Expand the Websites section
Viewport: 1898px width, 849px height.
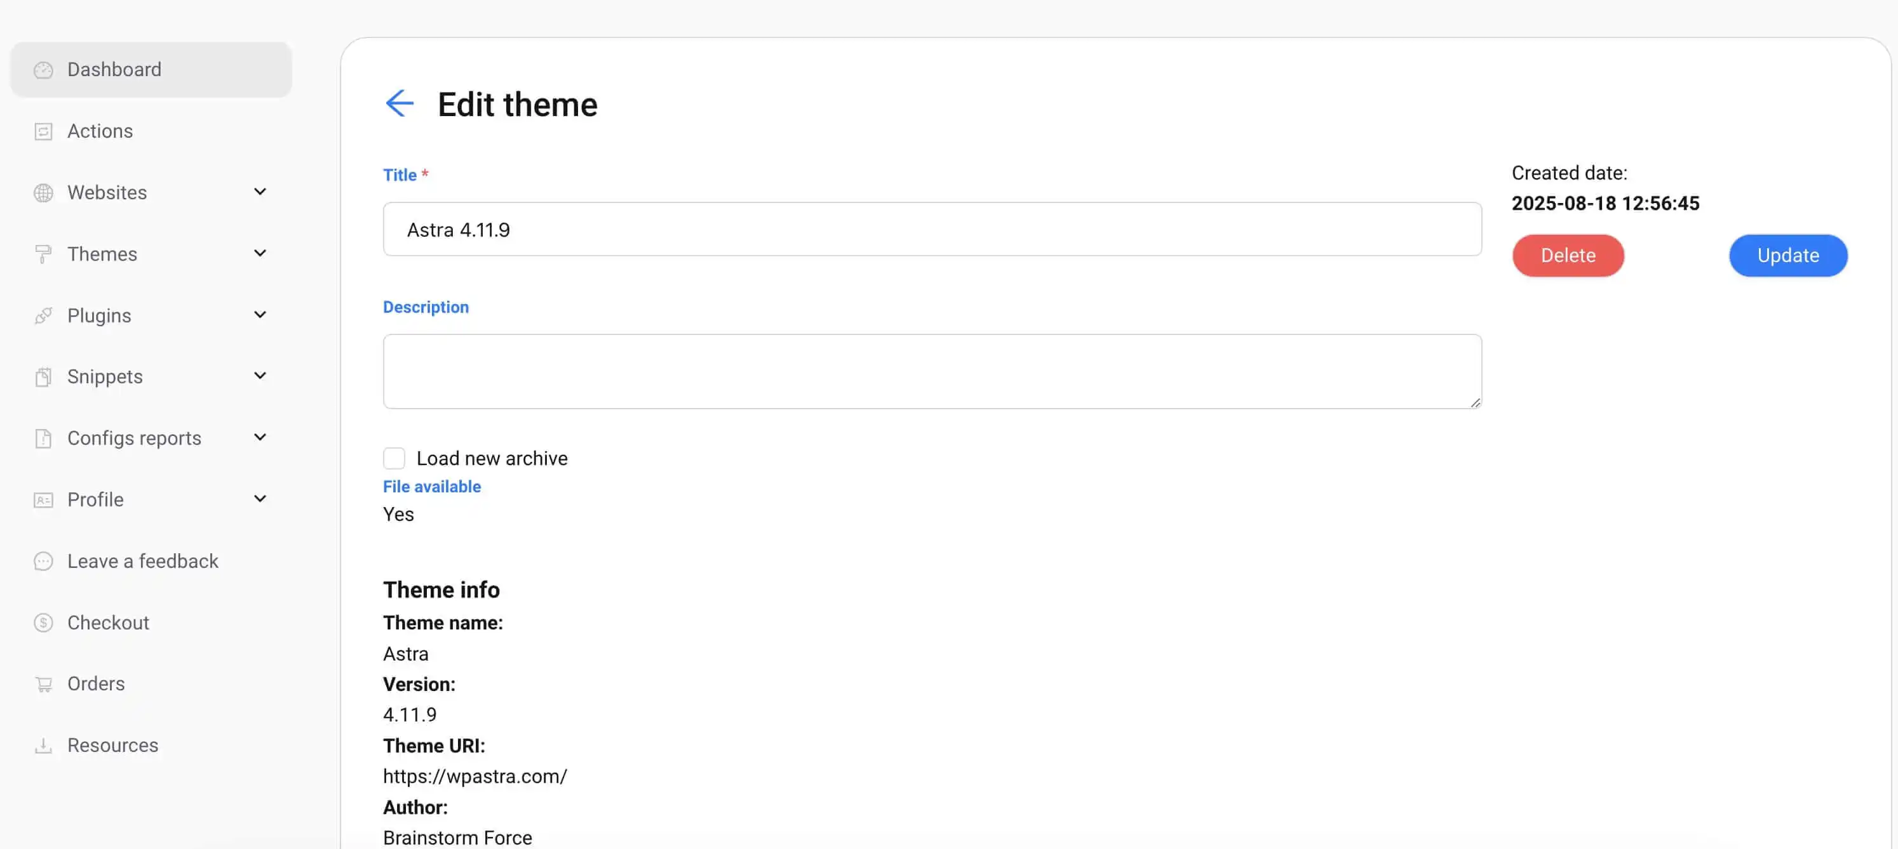tap(259, 191)
